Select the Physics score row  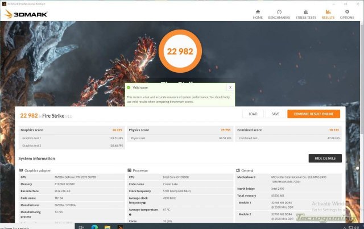tap(179, 130)
